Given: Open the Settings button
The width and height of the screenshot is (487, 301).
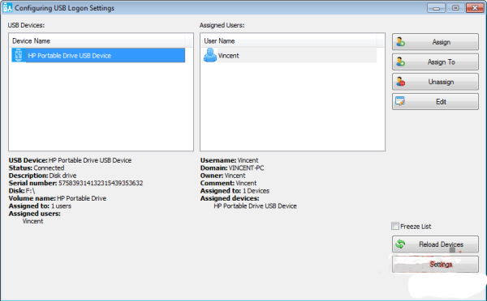Looking at the screenshot, I should point(435,264).
